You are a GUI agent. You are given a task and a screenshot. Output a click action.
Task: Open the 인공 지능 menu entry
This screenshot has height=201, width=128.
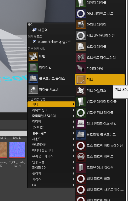51,162
